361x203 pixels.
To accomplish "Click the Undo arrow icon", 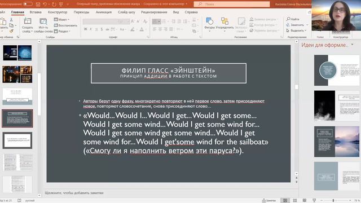I will pyautogui.click(x=45, y=4).
